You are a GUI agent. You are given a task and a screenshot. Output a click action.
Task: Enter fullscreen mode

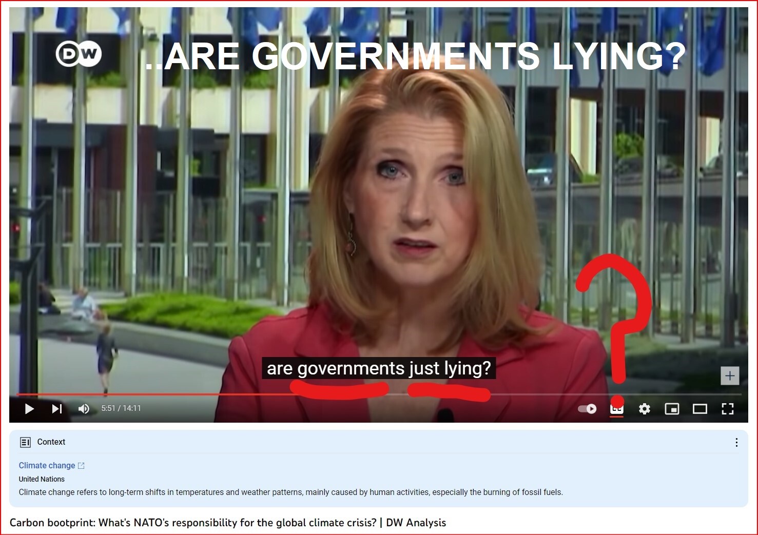727,409
